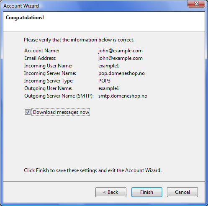
Task: Click the example1 value beside Incoming User Name
Action: [x=109, y=66]
